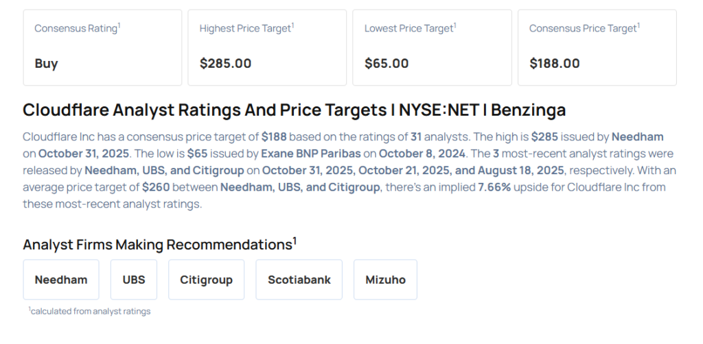
Task: Click the Highest Price Target card label
Action: [x=246, y=28]
